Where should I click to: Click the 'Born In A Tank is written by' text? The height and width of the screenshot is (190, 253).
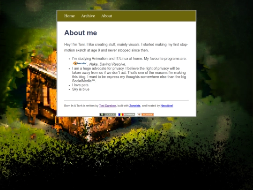81,106
